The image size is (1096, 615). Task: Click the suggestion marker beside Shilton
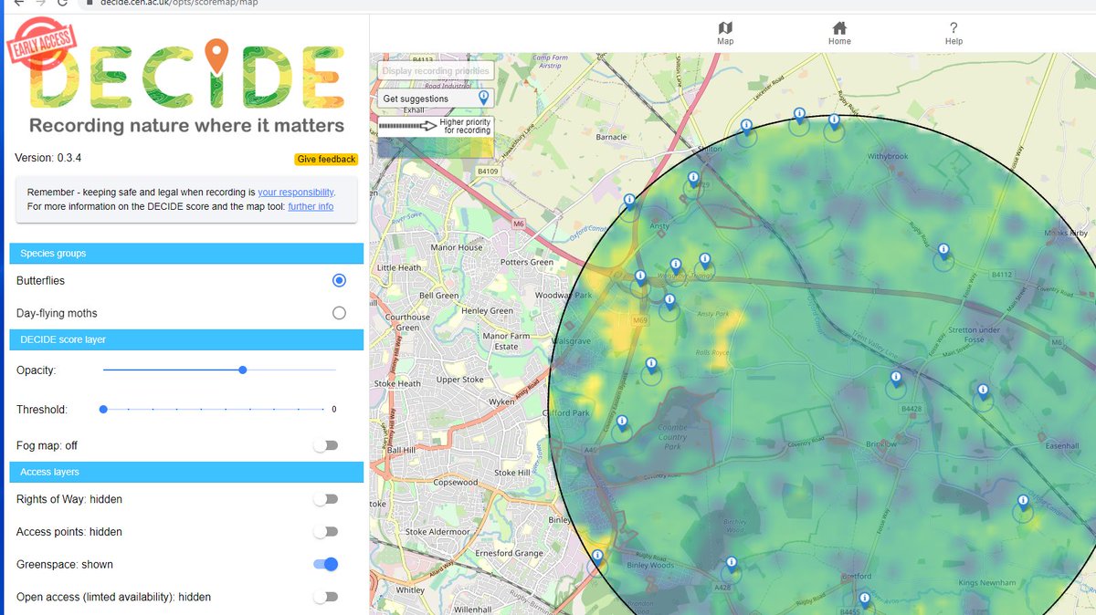click(746, 129)
